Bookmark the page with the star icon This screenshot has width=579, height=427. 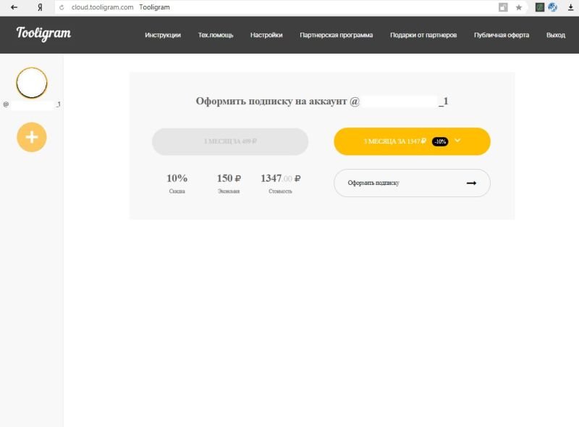click(x=518, y=7)
